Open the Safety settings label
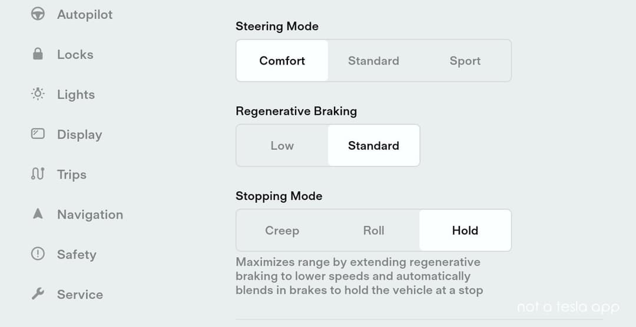 (77, 255)
